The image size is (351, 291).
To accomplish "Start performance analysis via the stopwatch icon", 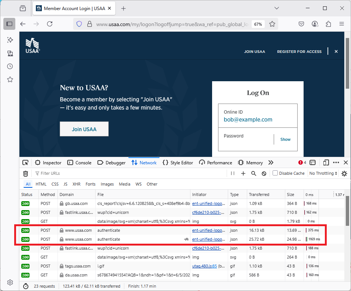I will (x=26, y=286).
